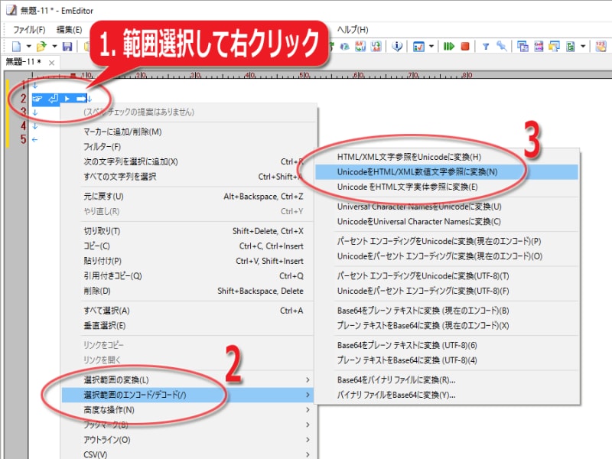Viewport: 612px width, 459px height.
Task: Click the cascading windows toolbar icon
Action: 554,47
